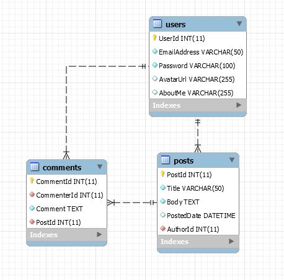Screen dimensions: 284x280
Task: Click the AuthorId foreign key icon
Action: pyautogui.click(x=163, y=229)
